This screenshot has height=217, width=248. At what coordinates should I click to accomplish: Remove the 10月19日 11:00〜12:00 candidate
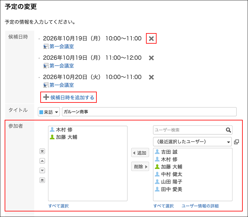pyautogui.click(x=151, y=58)
